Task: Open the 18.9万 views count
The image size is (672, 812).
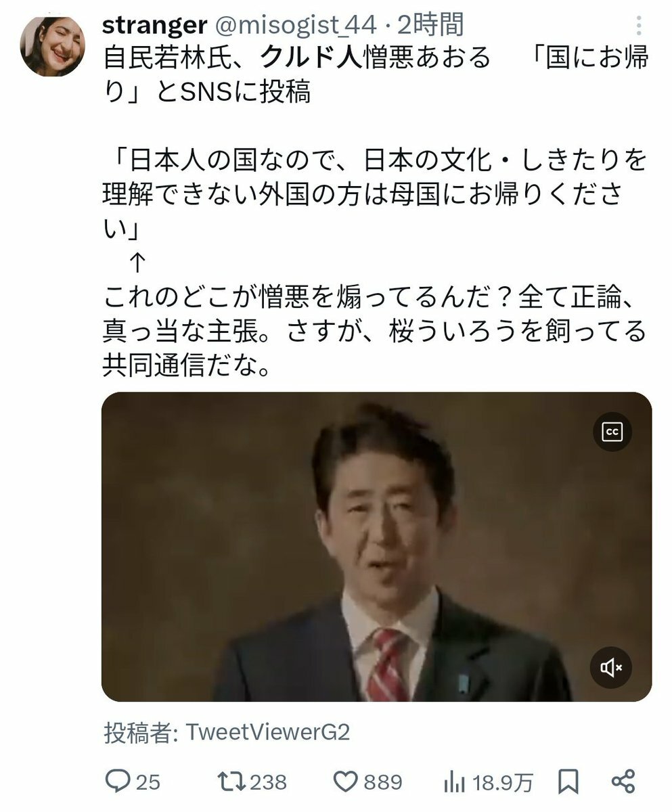Action: [502, 783]
